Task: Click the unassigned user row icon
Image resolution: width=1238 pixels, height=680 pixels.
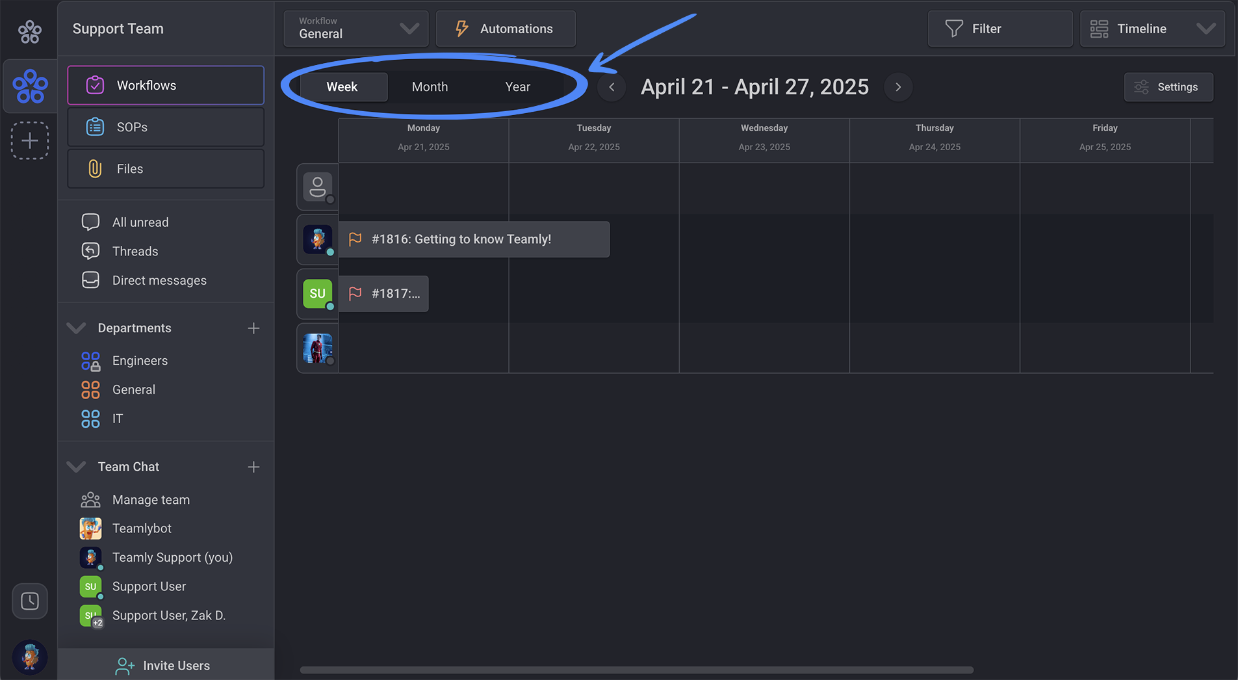Action: pyautogui.click(x=318, y=187)
